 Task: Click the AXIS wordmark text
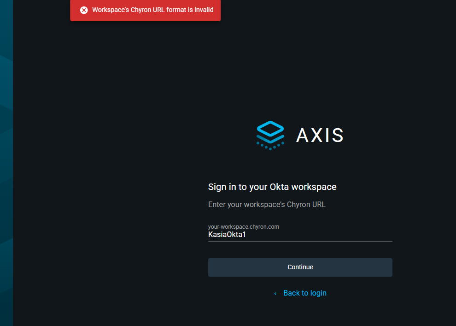coord(320,136)
